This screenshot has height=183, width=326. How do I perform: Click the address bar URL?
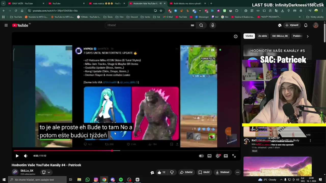(55, 11)
